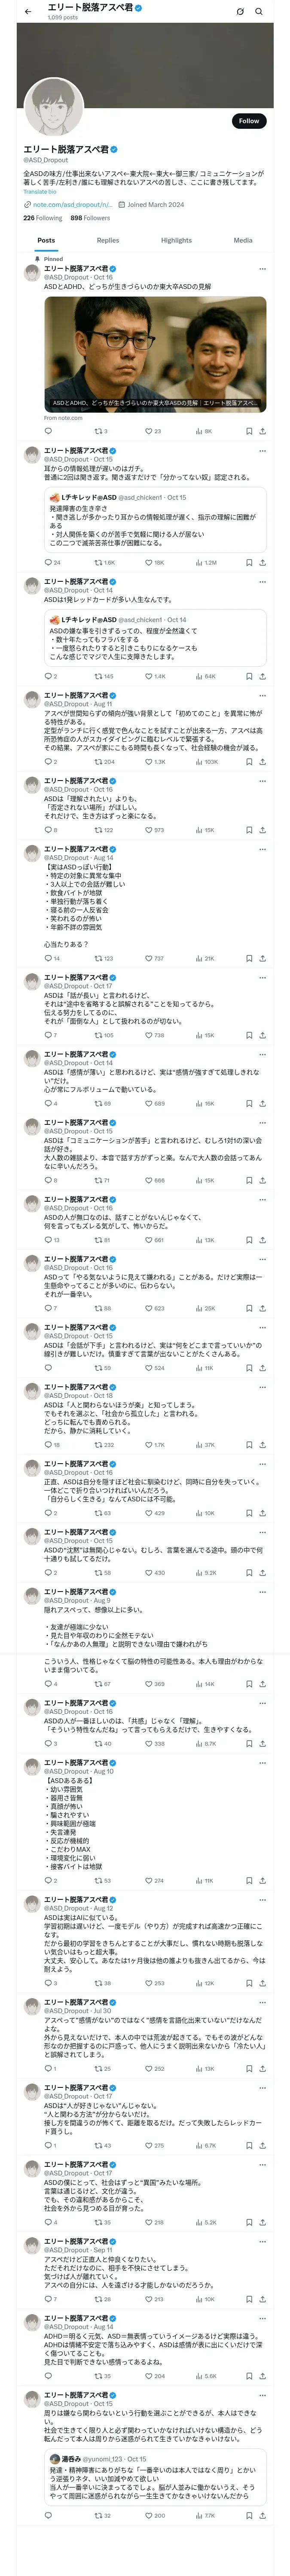Open search from the profile header
290x2576 pixels.
259,12
